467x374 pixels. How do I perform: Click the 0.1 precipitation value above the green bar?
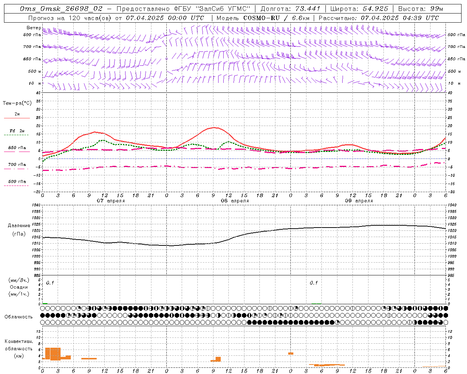(x=50, y=283)
